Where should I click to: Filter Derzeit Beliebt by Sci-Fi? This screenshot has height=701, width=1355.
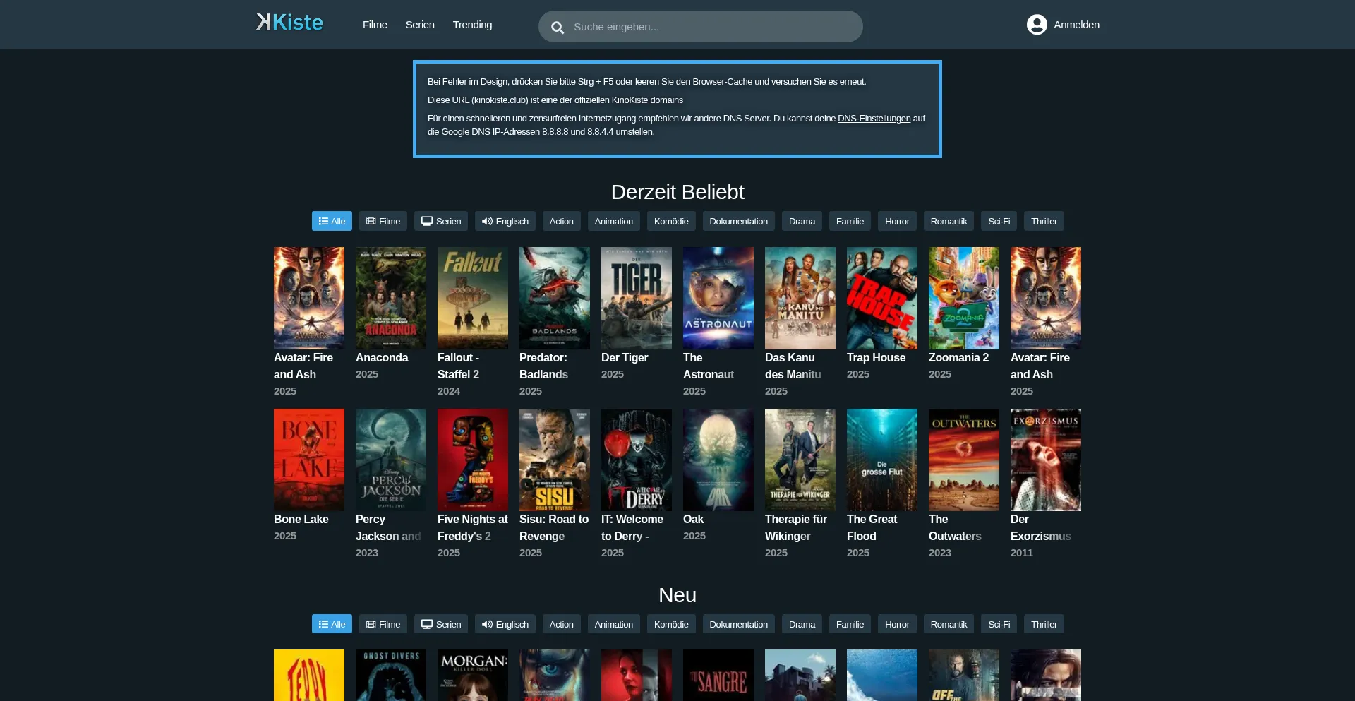point(999,221)
